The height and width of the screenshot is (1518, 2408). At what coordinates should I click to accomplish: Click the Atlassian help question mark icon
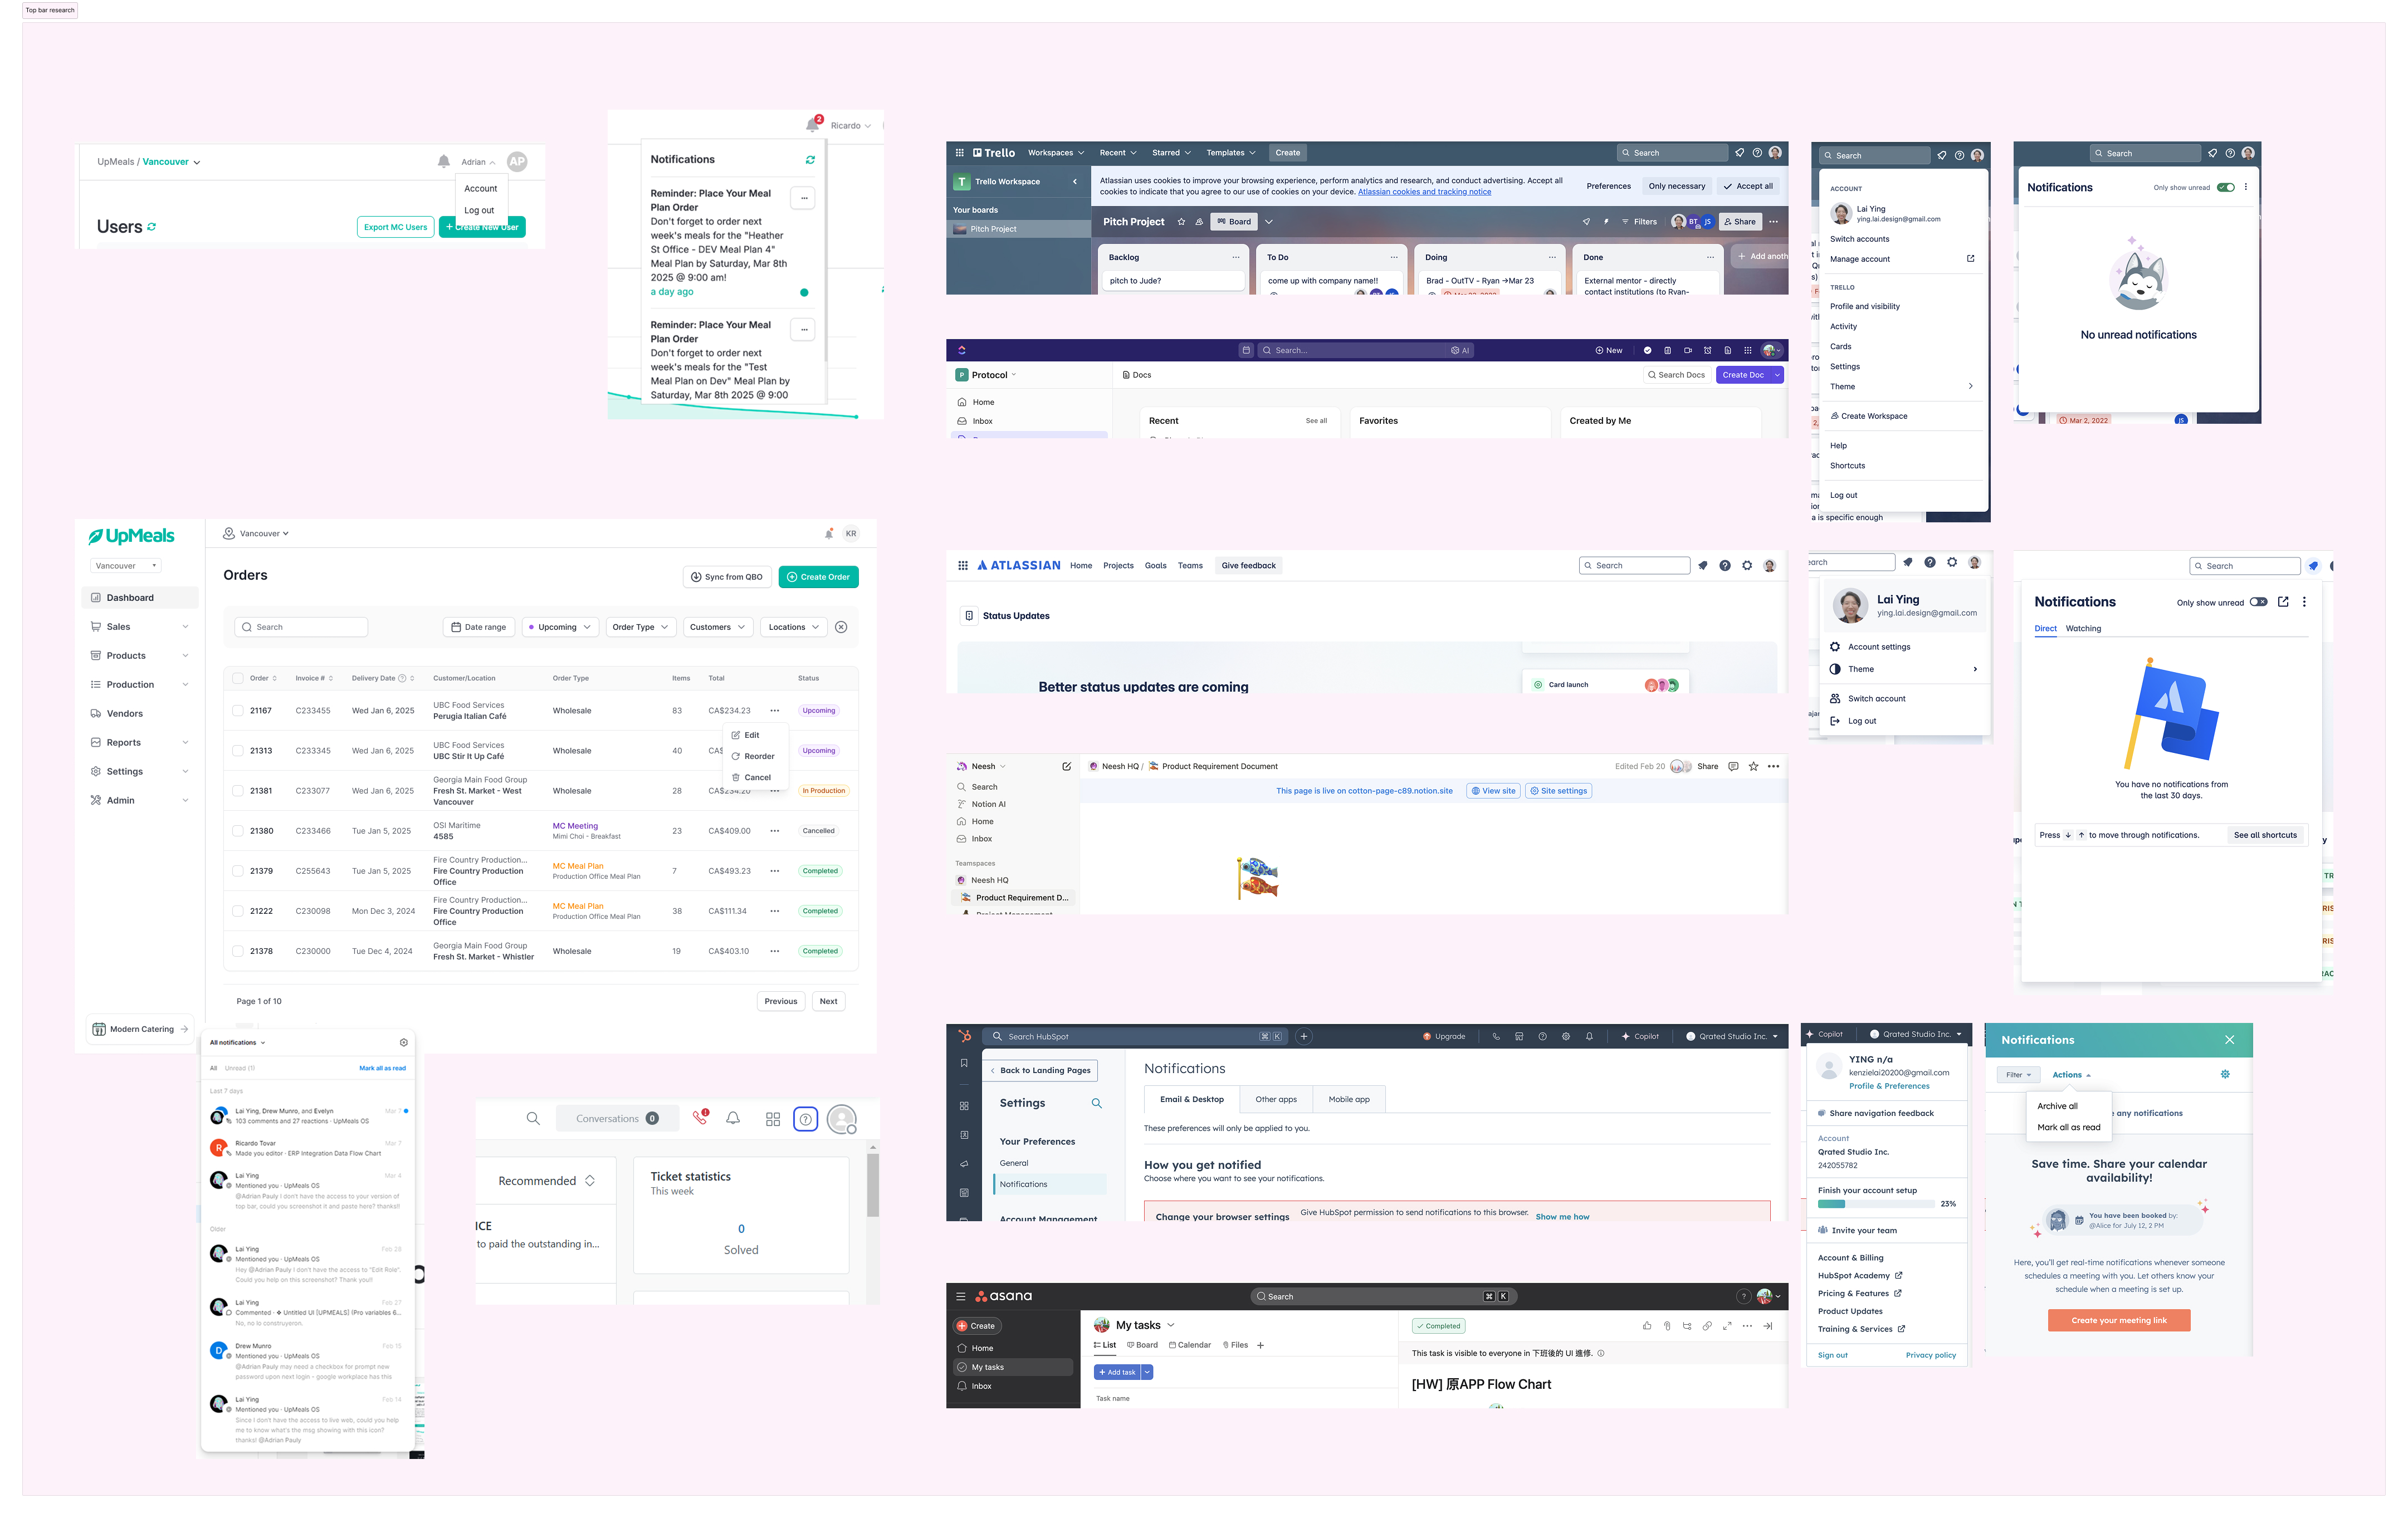pyautogui.click(x=1725, y=566)
